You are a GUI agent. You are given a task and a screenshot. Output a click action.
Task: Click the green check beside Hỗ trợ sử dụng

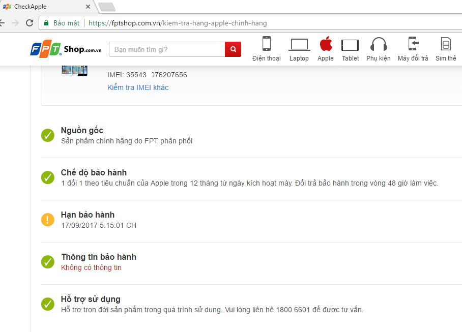click(x=48, y=304)
